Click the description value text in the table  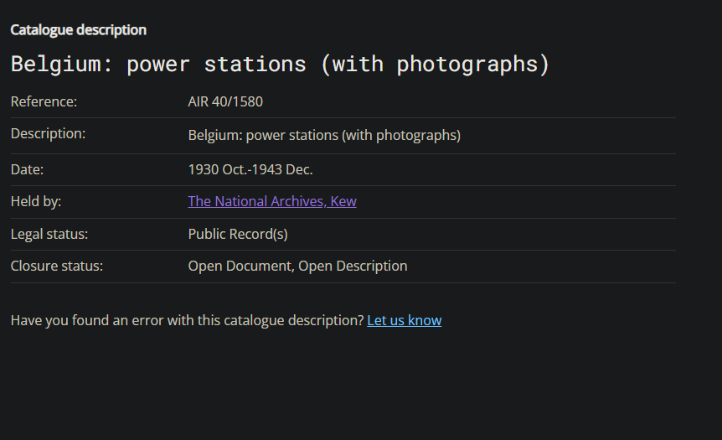pos(324,135)
